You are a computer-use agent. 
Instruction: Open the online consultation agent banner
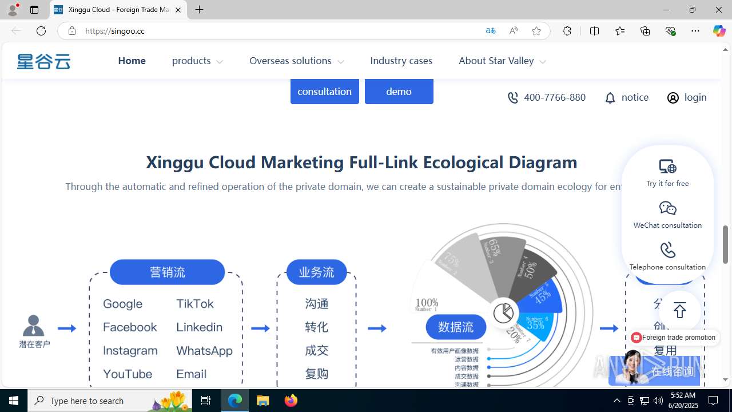654,370
